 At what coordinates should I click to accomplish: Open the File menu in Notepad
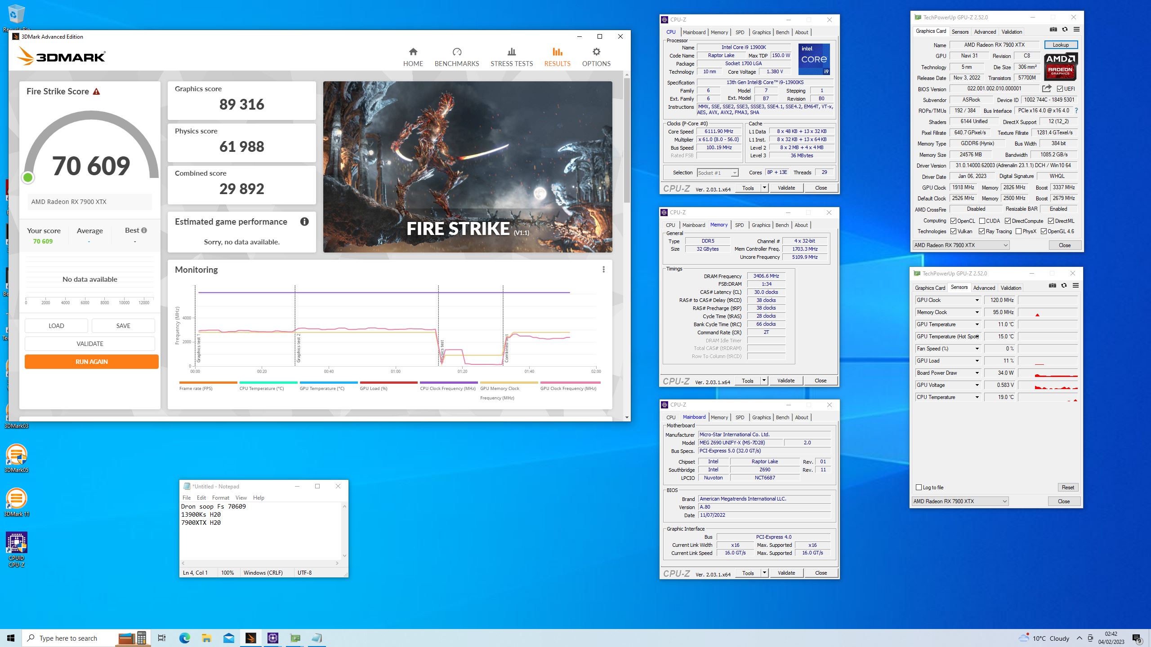(x=187, y=498)
